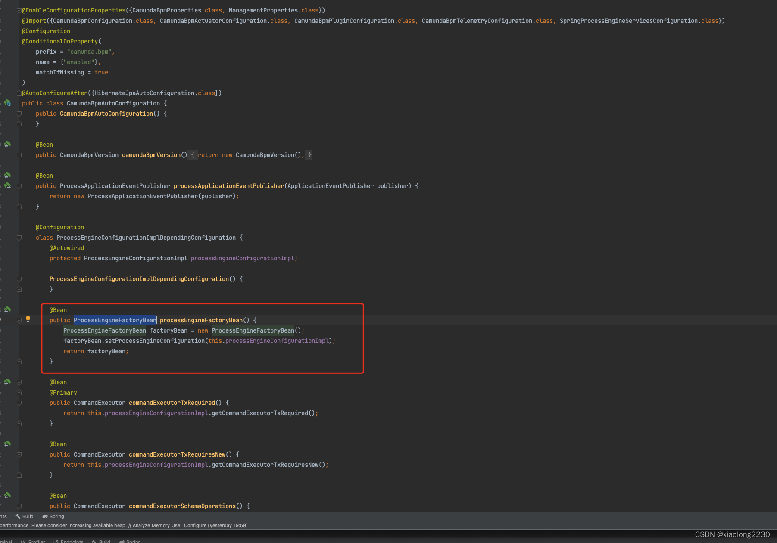Image resolution: width=777 pixels, height=543 pixels.
Task: Click setProcessEngineConfiguration method call
Action: [x=155, y=341]
